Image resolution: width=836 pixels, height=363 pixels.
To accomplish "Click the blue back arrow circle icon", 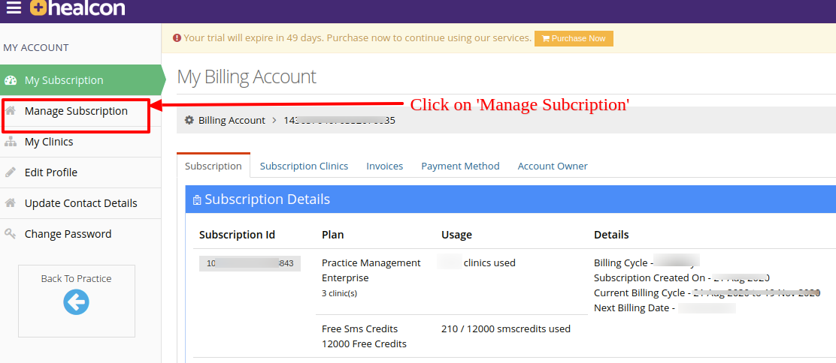I will coord(76,302).
